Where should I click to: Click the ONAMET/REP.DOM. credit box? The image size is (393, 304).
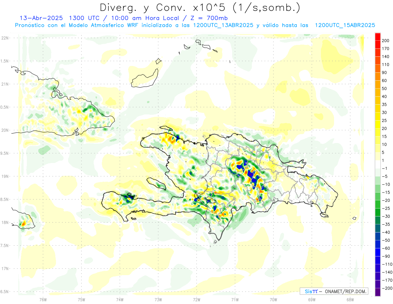click(x=334, y=291)
